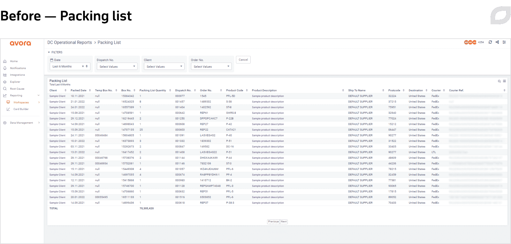Image resolution: width=511 pixels, height=244 pixels.
Task: Click the AL user avatar
Action: click(x=475, y=42)
